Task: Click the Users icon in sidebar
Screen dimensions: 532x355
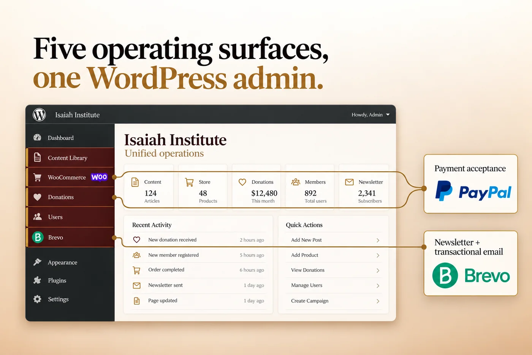Action: pyautogui.click(x=37, y=217)
